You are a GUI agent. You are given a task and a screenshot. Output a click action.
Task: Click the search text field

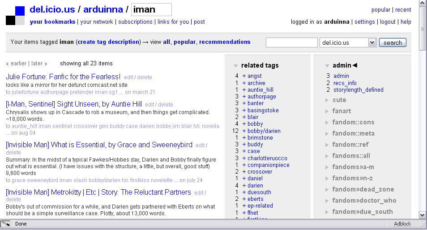pos(291,43)
